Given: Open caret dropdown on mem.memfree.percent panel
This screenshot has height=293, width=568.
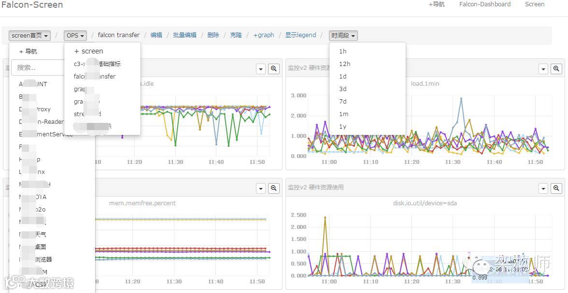Looking at the screenshot, I should [x=261, y=188].
